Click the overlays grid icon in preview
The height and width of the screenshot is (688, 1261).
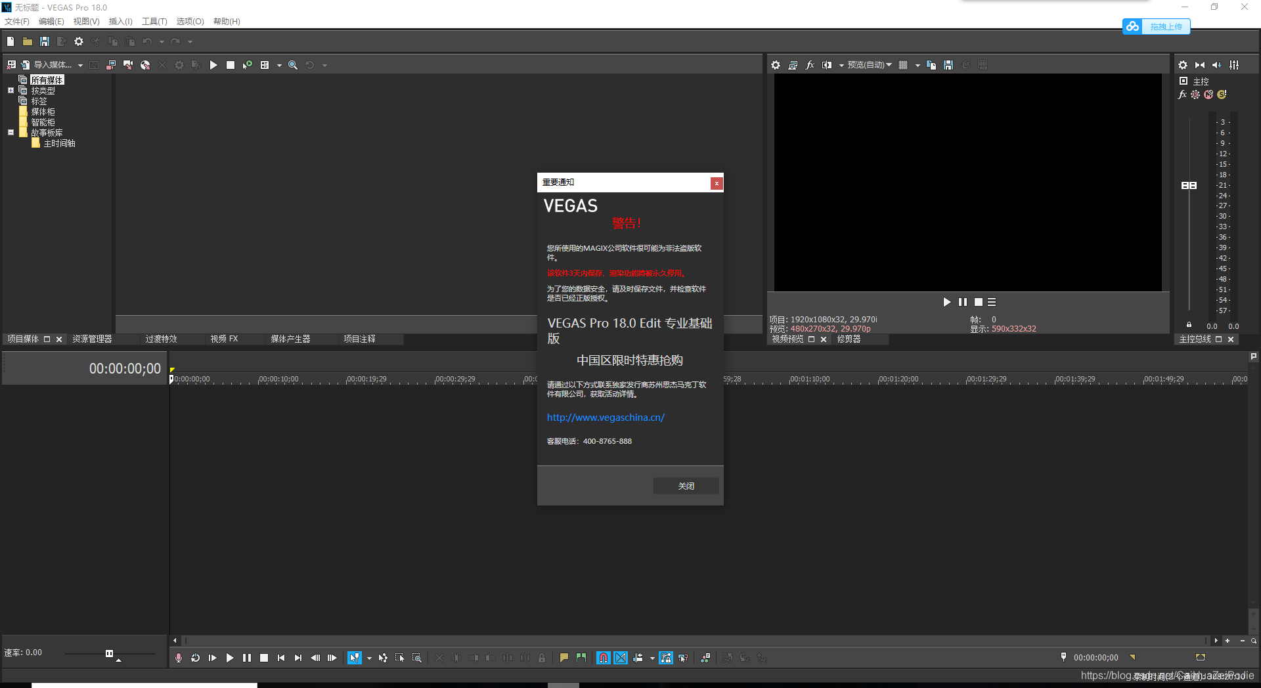903,65
